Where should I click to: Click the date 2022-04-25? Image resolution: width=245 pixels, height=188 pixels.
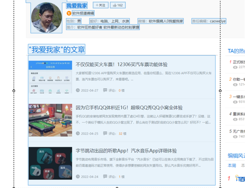click(89, 134)
